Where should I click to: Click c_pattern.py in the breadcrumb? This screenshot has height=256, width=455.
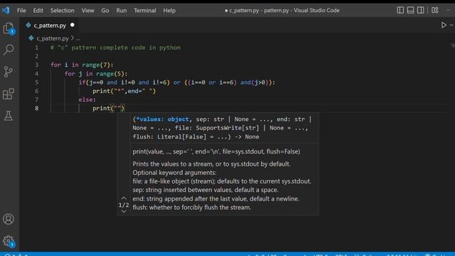pos(53,38)
